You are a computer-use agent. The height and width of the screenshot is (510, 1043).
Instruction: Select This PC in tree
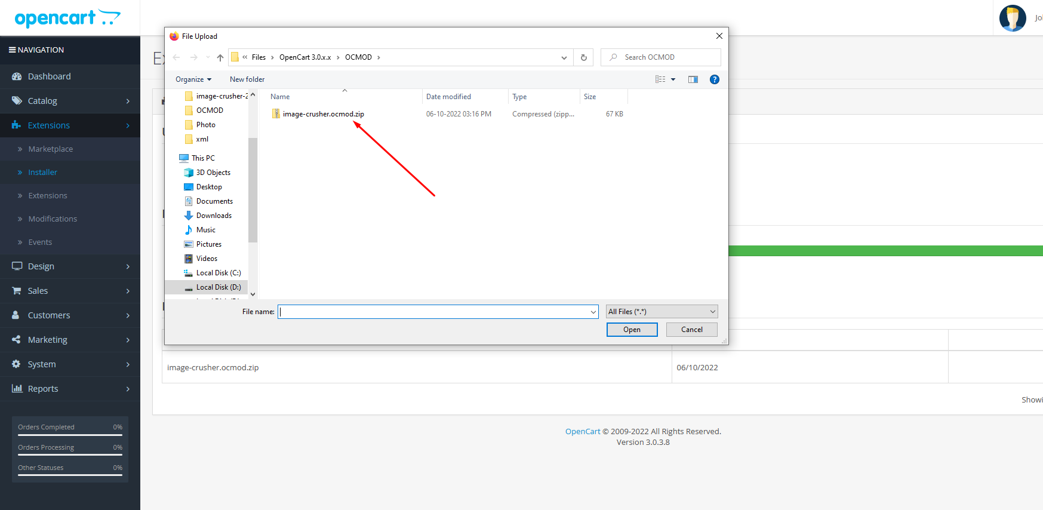[x=203, y=158]
